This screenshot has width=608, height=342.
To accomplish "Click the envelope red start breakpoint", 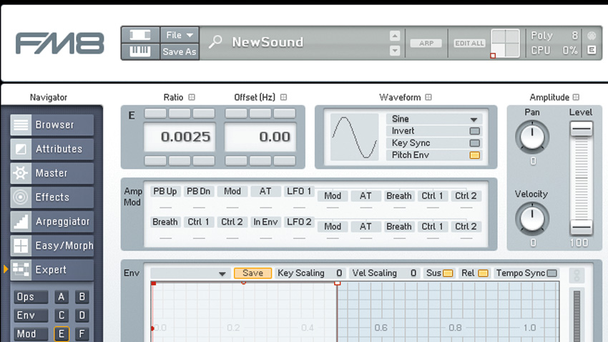I will [154, 283].
